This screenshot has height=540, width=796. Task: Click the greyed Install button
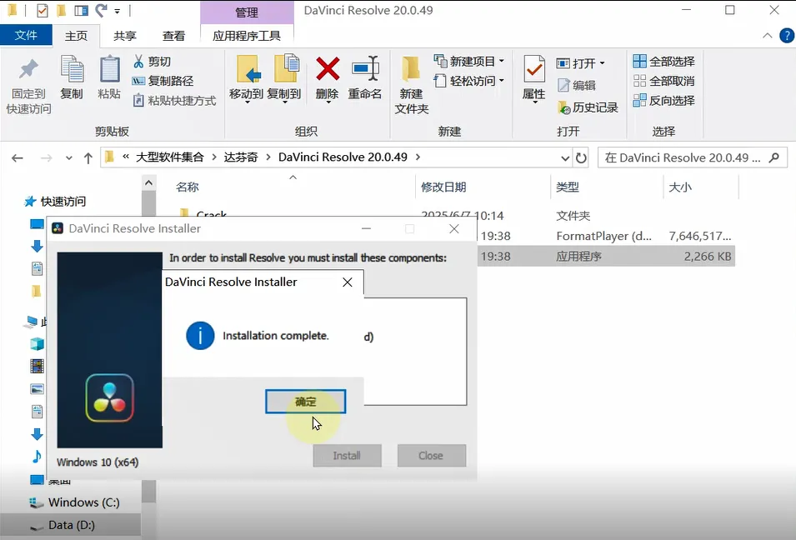tap(348, 455)
